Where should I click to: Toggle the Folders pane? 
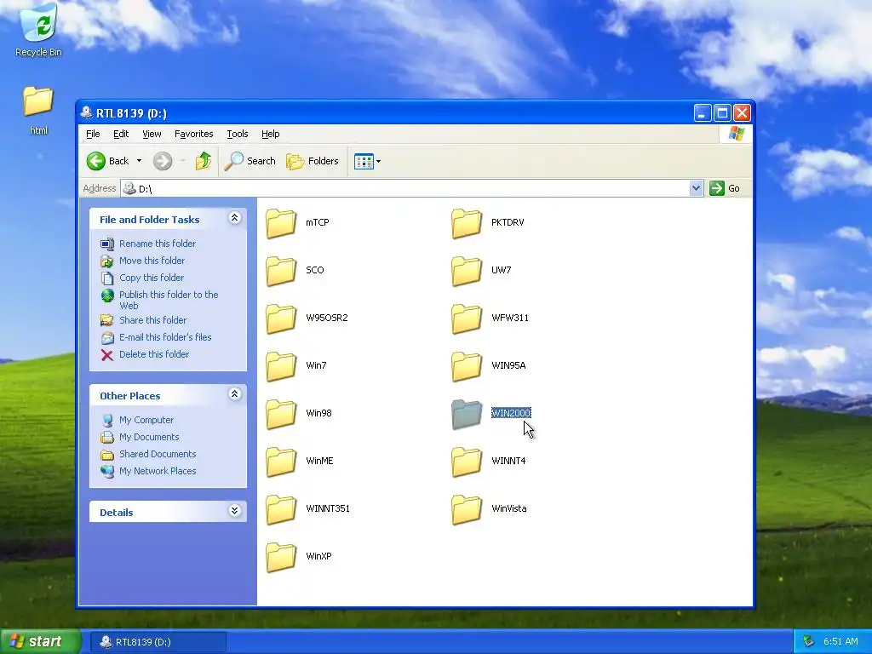(313, 161)
